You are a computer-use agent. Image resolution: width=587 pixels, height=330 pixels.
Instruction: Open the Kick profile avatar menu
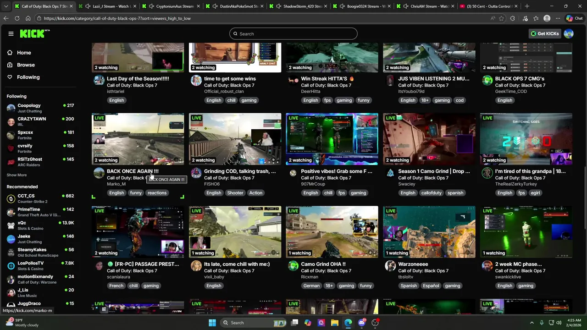(569, 33)
